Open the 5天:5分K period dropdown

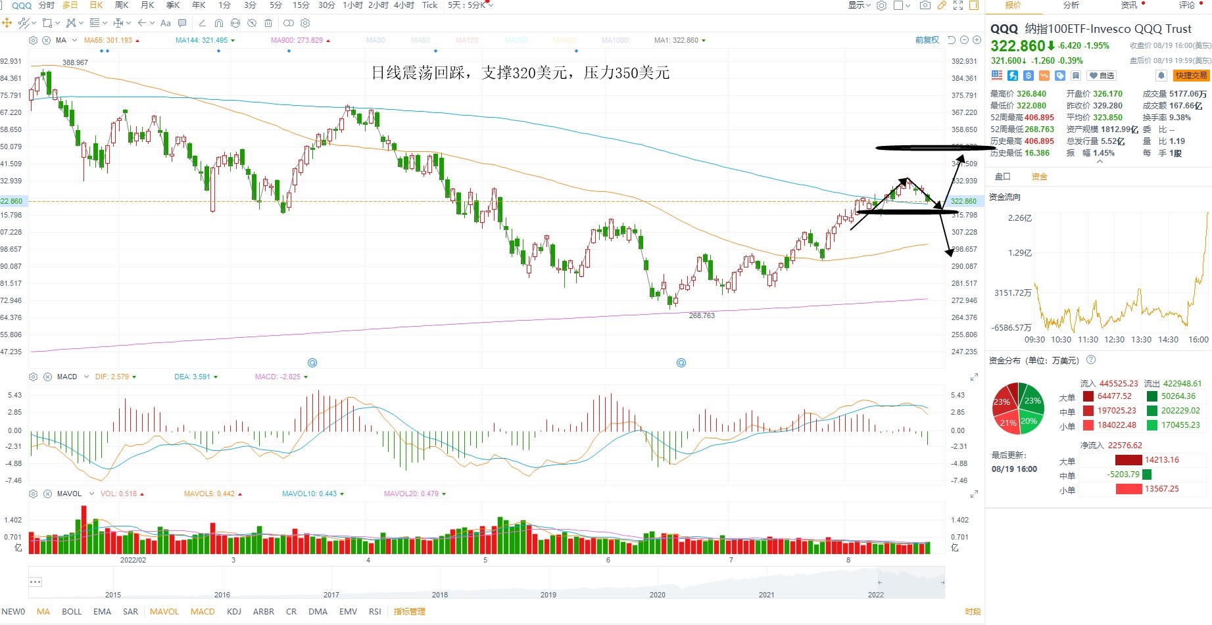[470, 5]
